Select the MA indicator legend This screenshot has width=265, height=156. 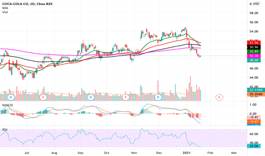pos(5,8)
